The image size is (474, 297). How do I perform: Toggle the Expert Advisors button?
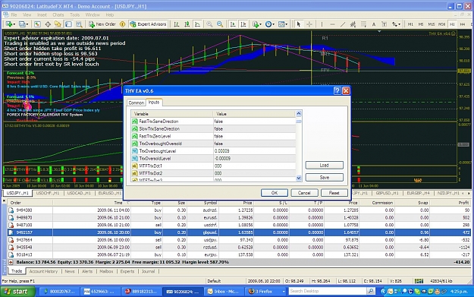(148, 24)
